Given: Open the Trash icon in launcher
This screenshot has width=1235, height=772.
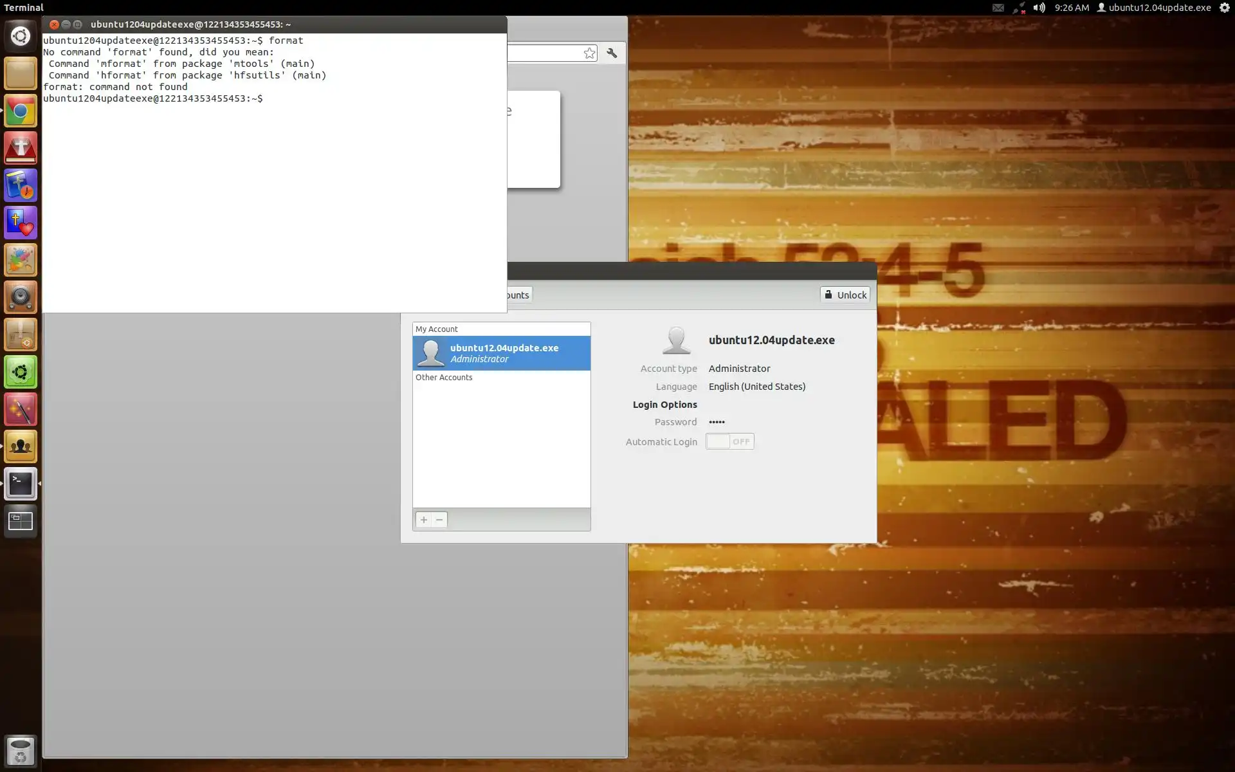Looking at the screenshot, I should click(21, 751).
